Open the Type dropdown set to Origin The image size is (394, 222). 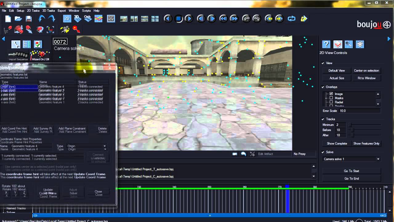(x=86, y=146)
